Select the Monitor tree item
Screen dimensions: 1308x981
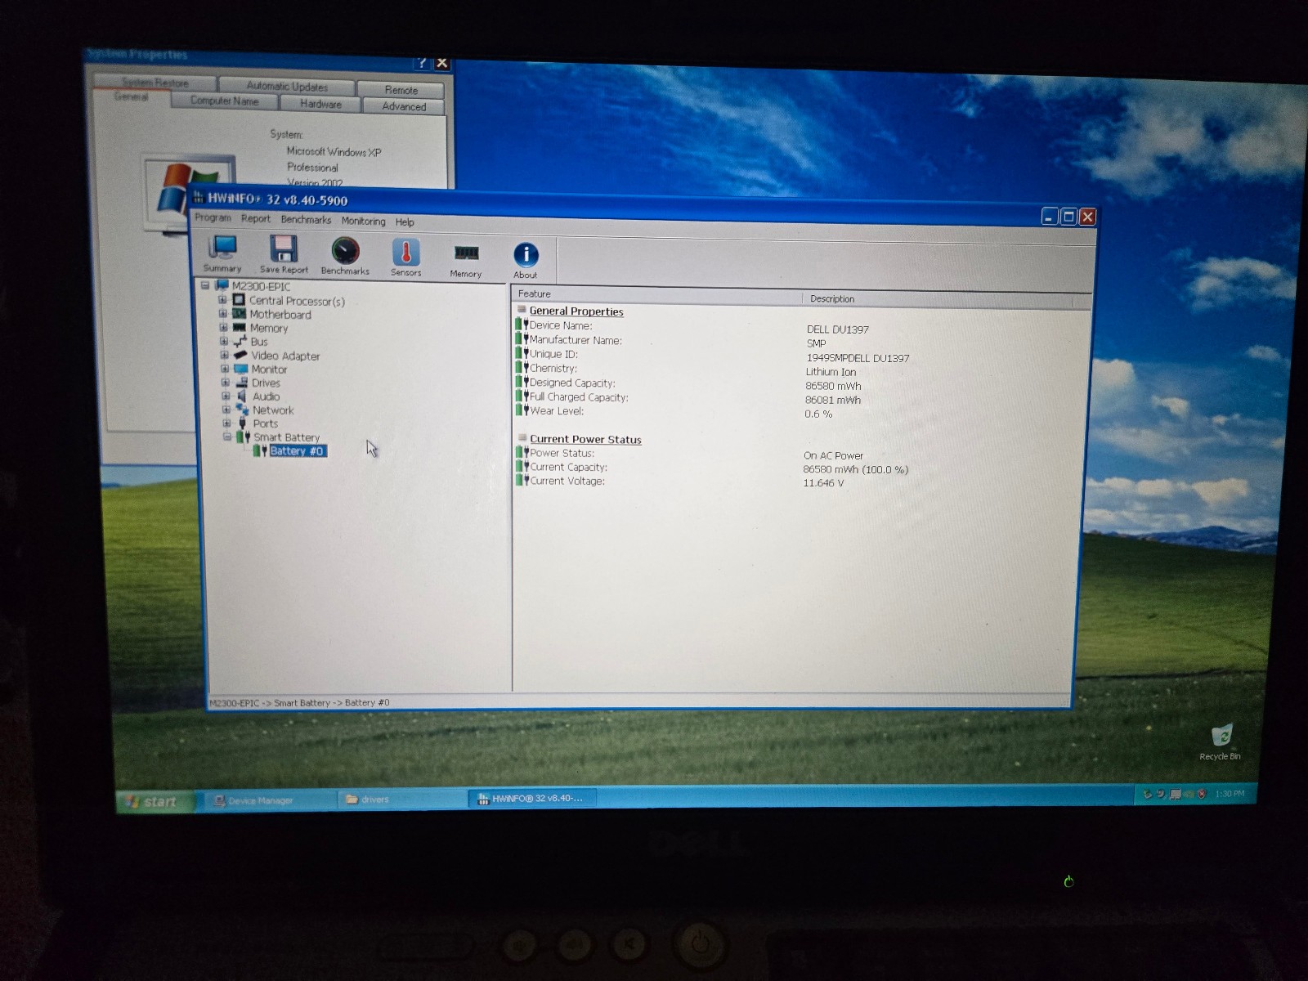(x=269, y=369)
